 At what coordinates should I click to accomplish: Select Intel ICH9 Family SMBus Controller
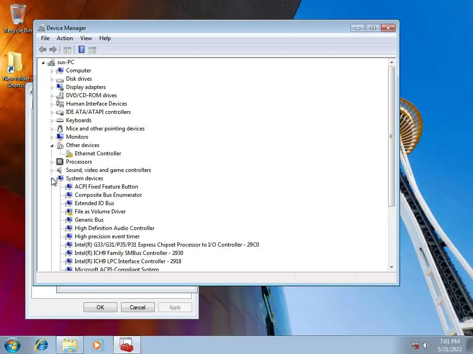tap(129, 253)
